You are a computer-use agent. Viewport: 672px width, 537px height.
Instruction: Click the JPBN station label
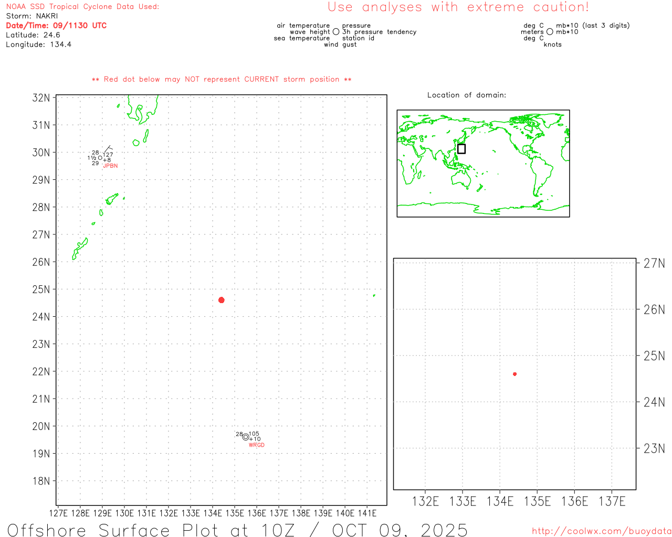click(110, 166)
